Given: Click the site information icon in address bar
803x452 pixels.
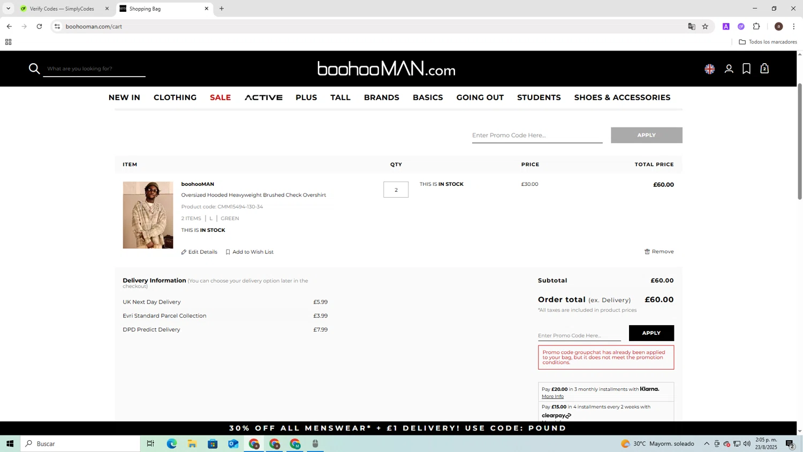Looking at the screenshot, I should click(57, 26).
